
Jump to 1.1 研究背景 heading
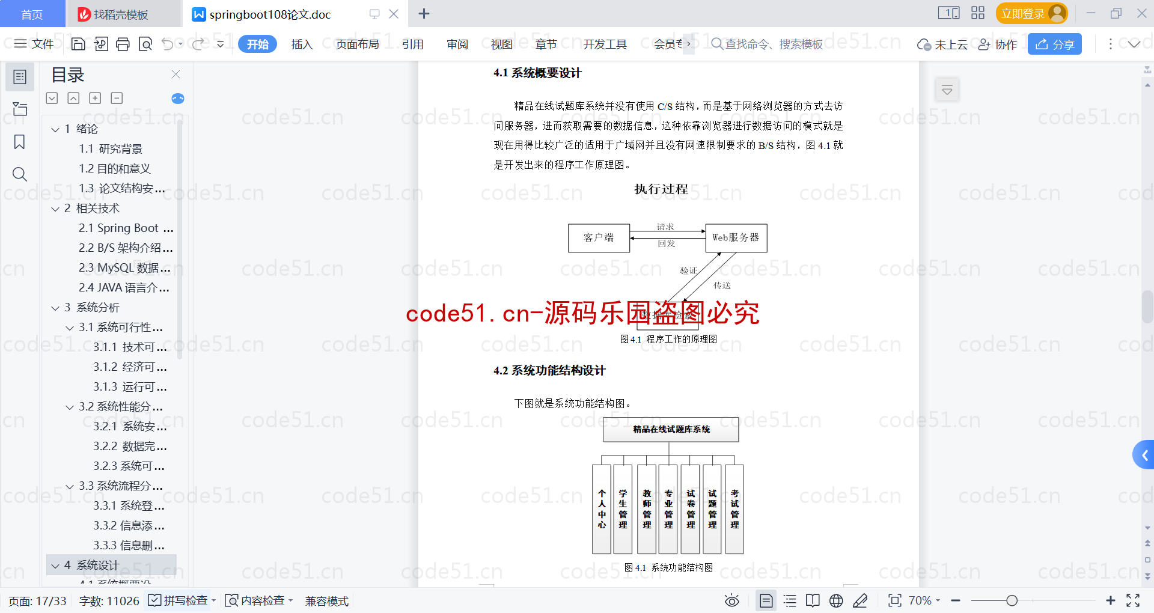pos(111,148)
